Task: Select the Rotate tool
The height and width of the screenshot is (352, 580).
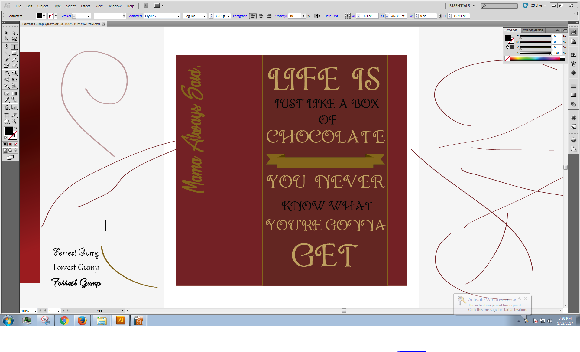Action: [6, 73]
